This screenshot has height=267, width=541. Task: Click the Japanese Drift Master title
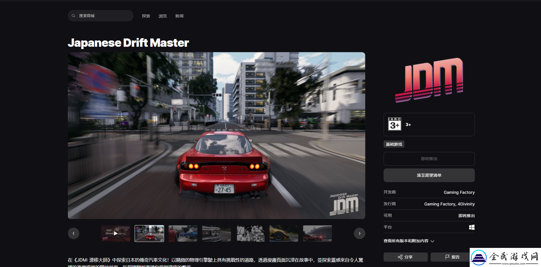128,43
